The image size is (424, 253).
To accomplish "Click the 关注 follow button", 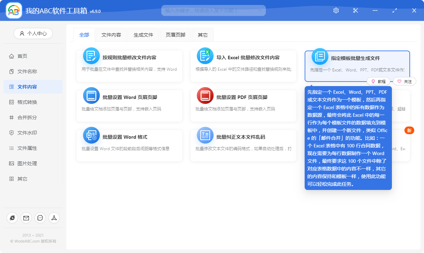I will 405,81.
